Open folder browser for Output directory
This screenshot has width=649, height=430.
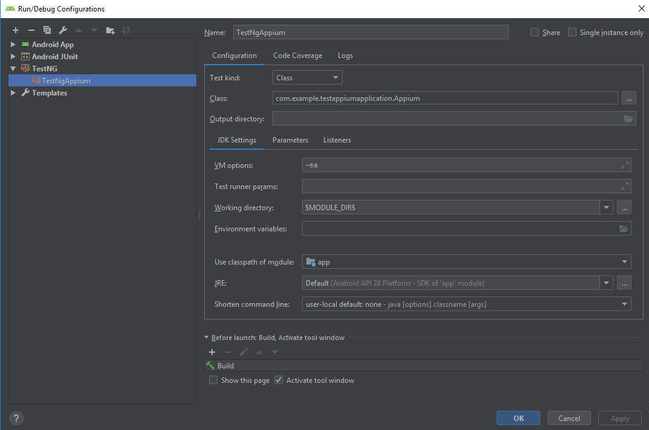click(x=628, y=119)
